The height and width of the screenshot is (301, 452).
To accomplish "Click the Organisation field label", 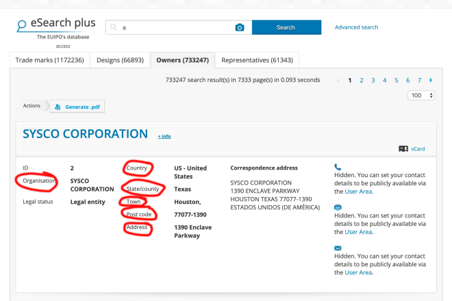I will tap(39, 181).
